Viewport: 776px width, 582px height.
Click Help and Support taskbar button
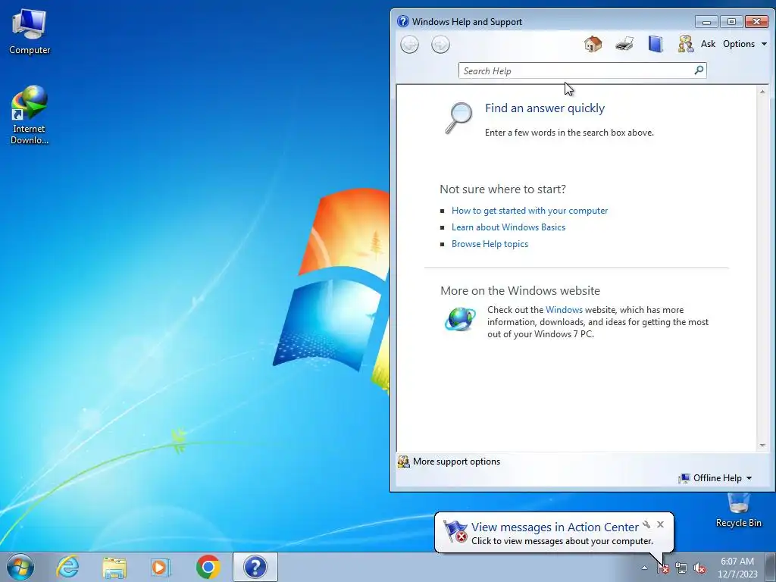pyautogui.click(x=255, y=567)
